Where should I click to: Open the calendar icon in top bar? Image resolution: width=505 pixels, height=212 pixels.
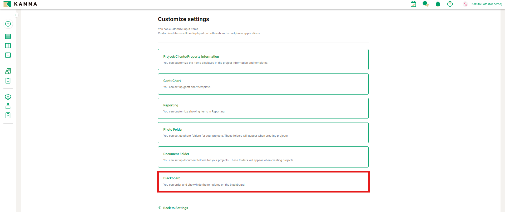tap(413, 4)
